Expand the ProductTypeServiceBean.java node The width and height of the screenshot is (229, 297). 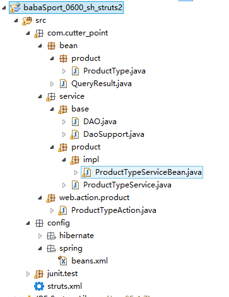76,173
